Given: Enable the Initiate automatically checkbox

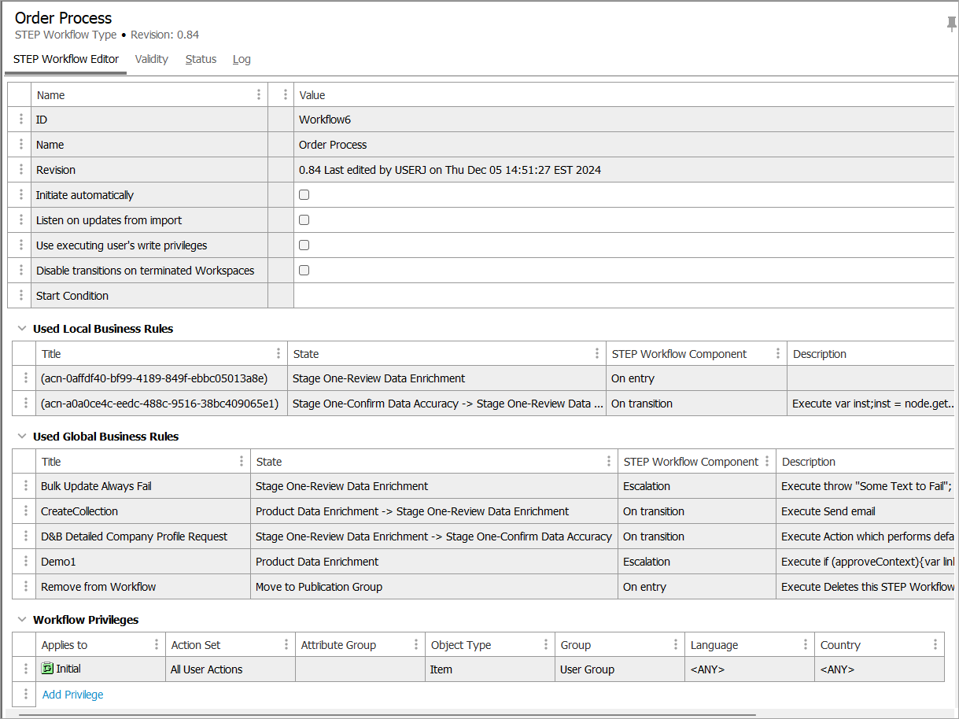Looking at the screenshot, I should pyautogui.click(x=304, y=195).
